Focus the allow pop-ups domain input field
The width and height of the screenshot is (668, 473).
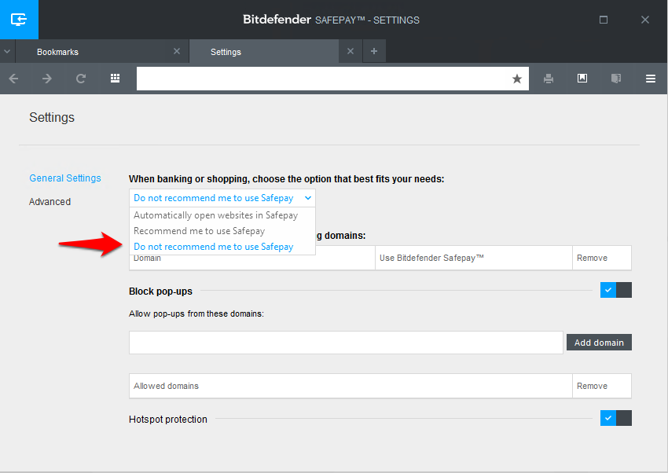(x=346, y=343)
